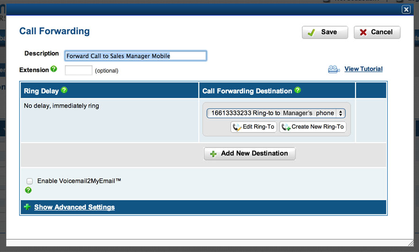The width and height of the screenshot is (419, 252).
Task: Cancel the call forwarding changes
Action: [377, 32]
